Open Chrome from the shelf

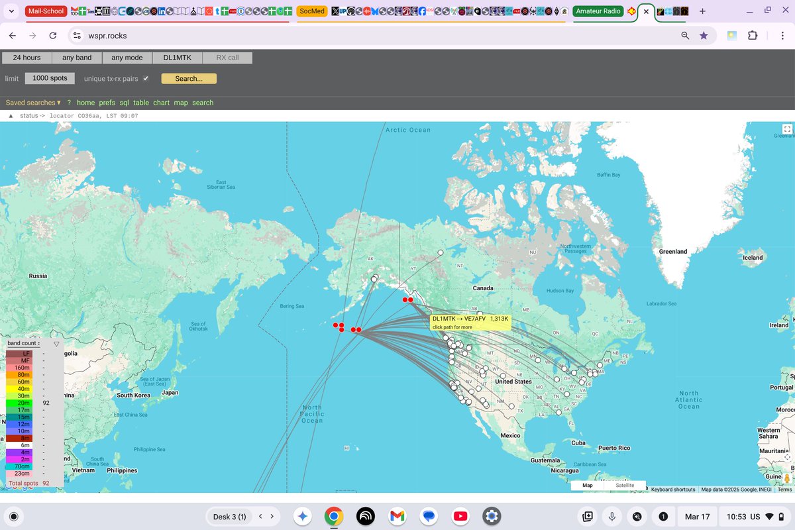coord(333,516)
